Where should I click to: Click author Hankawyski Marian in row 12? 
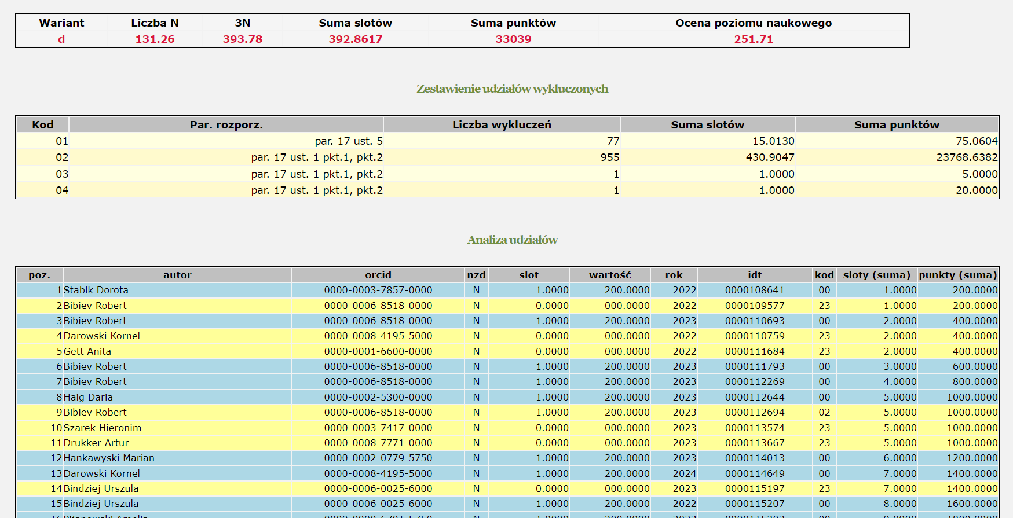click(109, 458)
